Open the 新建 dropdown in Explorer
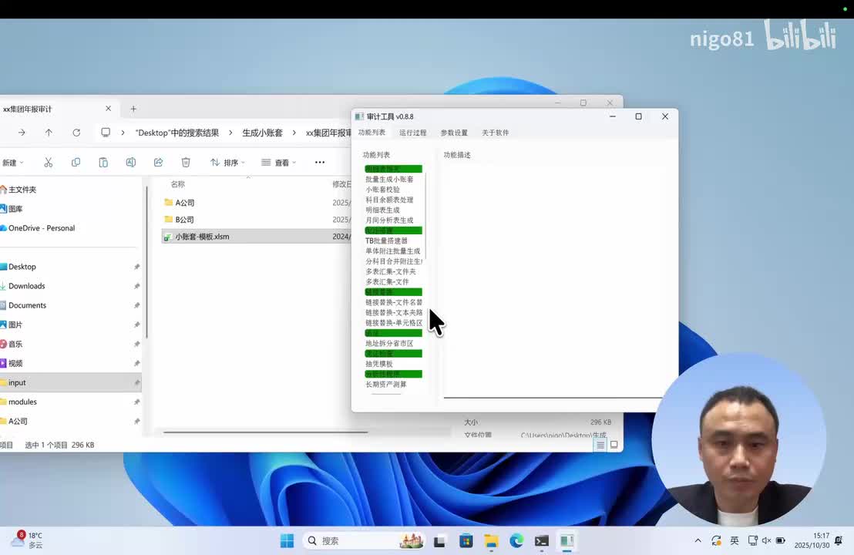Image resolution: width=854 pixels, height=555 pixels. tap(13, 163)
